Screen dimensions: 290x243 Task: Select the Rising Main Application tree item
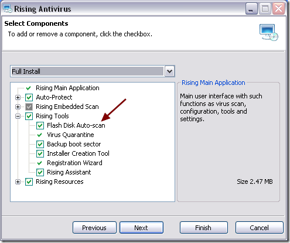coord(67,88)
